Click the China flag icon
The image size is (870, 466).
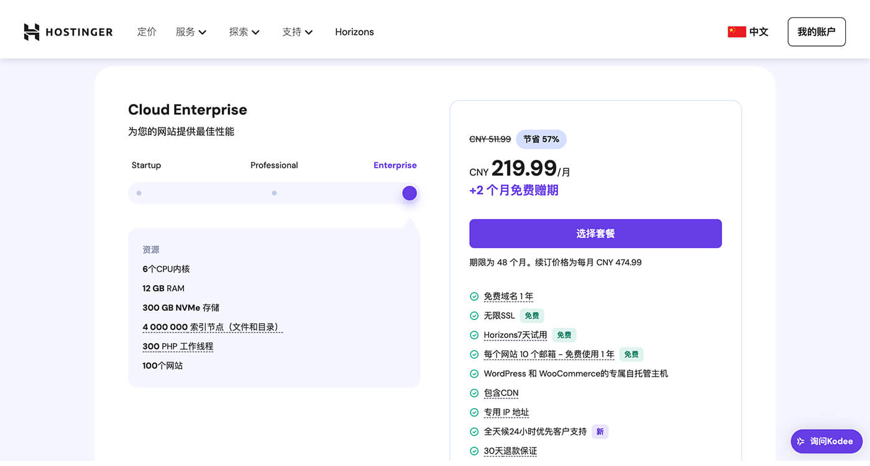click(x=736, y=32)
